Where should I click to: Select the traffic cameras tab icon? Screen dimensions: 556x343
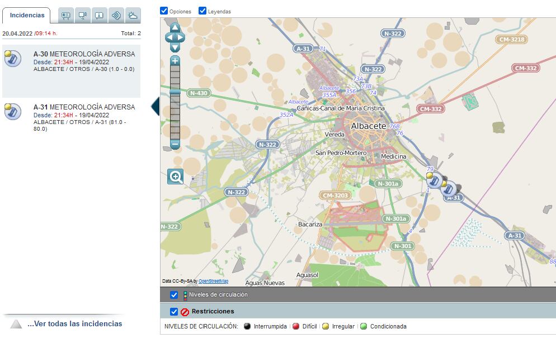coord(82,15)
